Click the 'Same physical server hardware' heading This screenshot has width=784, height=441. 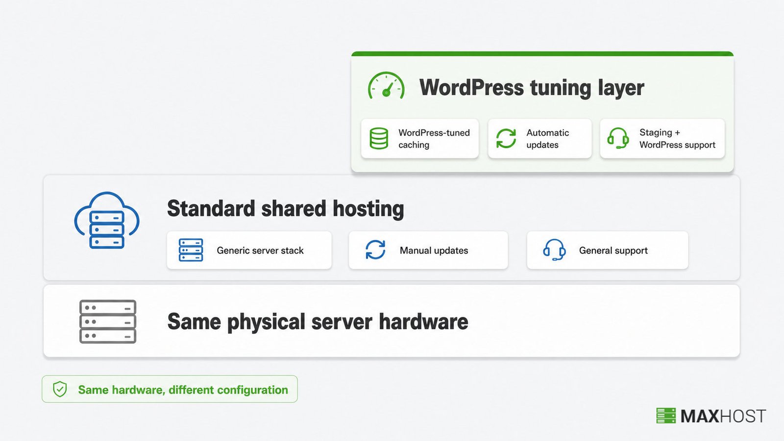[x=318, y=322]
